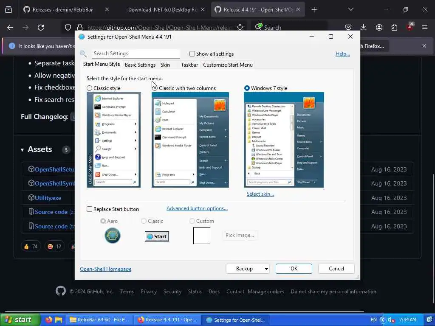The width and height of the screenshot is (435, 326).
Task: Open the Taskbar tab
Action: [189, 65]
